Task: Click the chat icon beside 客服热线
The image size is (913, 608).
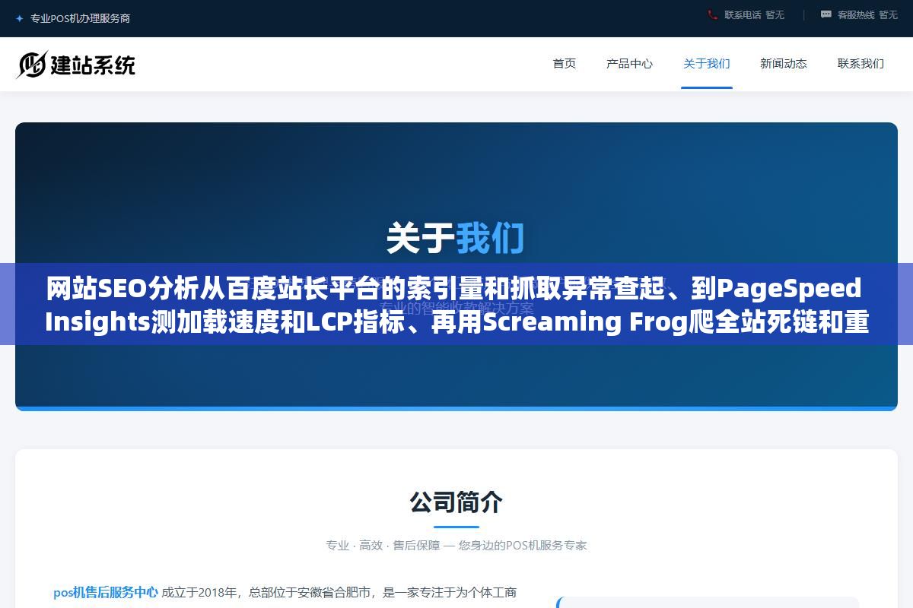Action: (826, 14)
